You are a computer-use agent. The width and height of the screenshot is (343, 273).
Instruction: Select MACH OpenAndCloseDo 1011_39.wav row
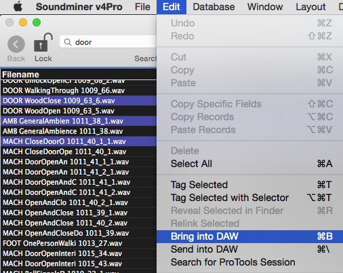(x=78, y=233)
